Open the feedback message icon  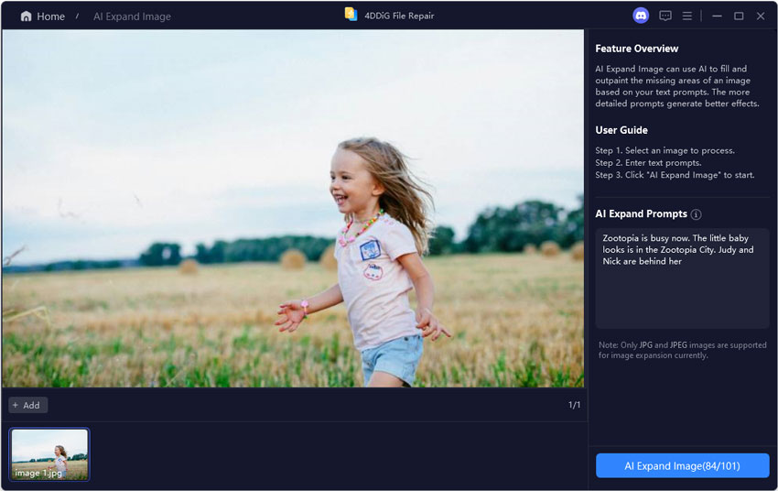(665, 16)
